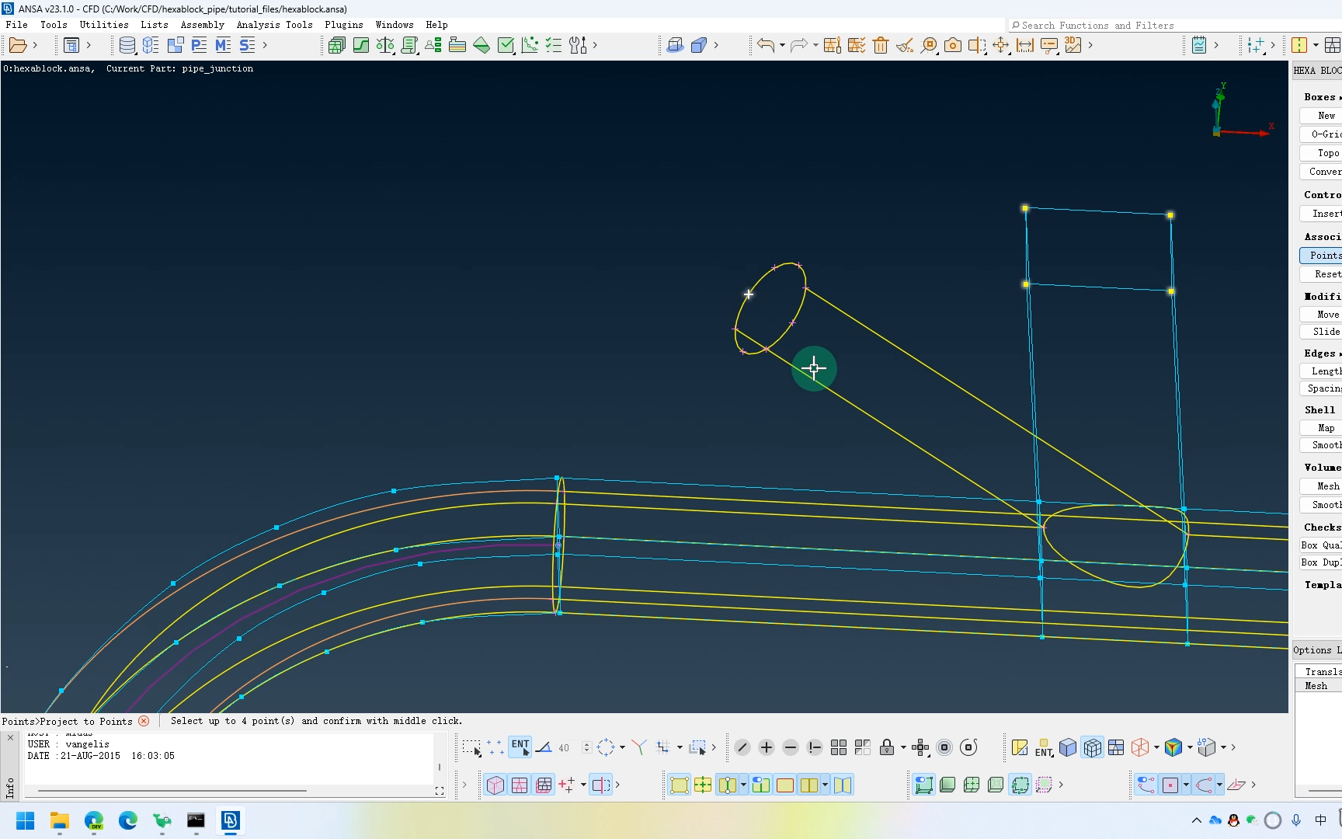The image size is (1342, 839).
Task: Open the Assembly menu
Action: [x=202, y=25]
